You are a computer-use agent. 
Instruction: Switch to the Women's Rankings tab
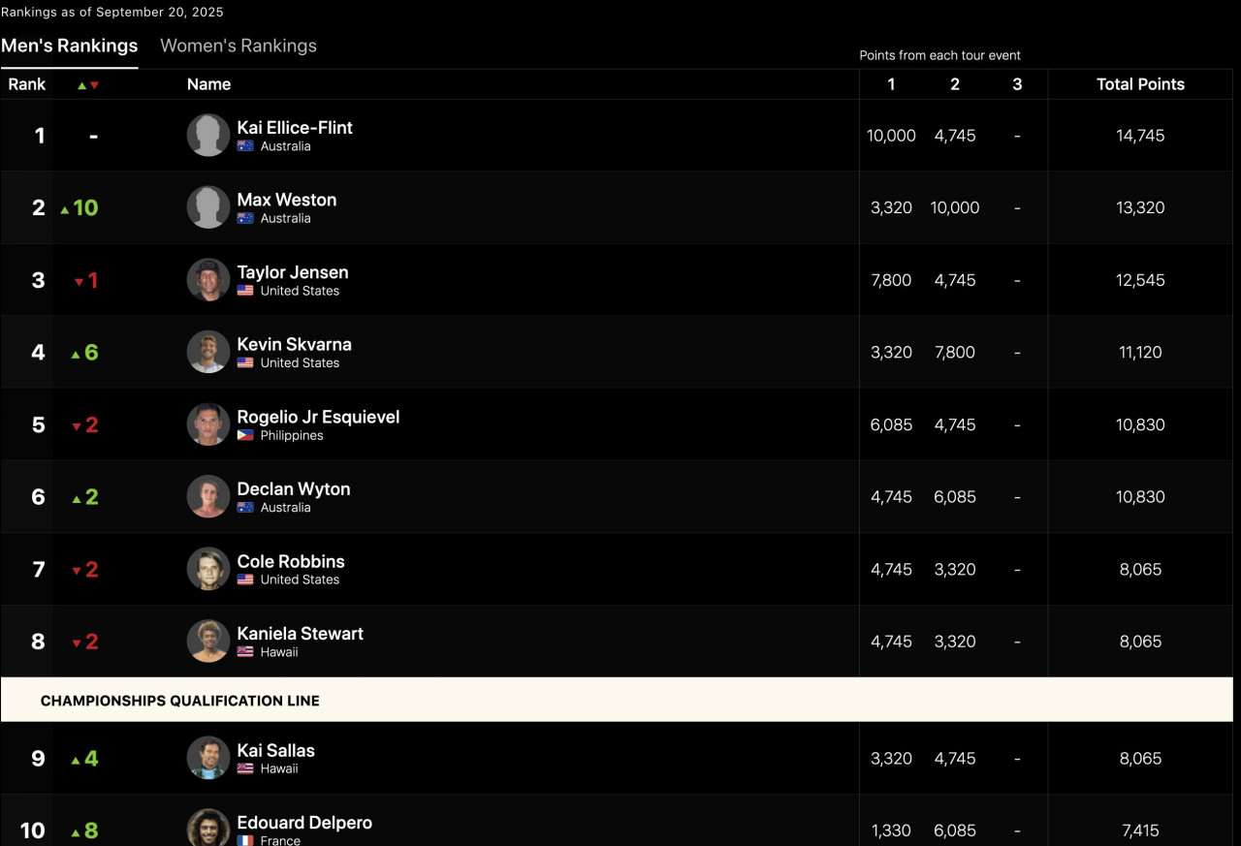coord(239,46)
